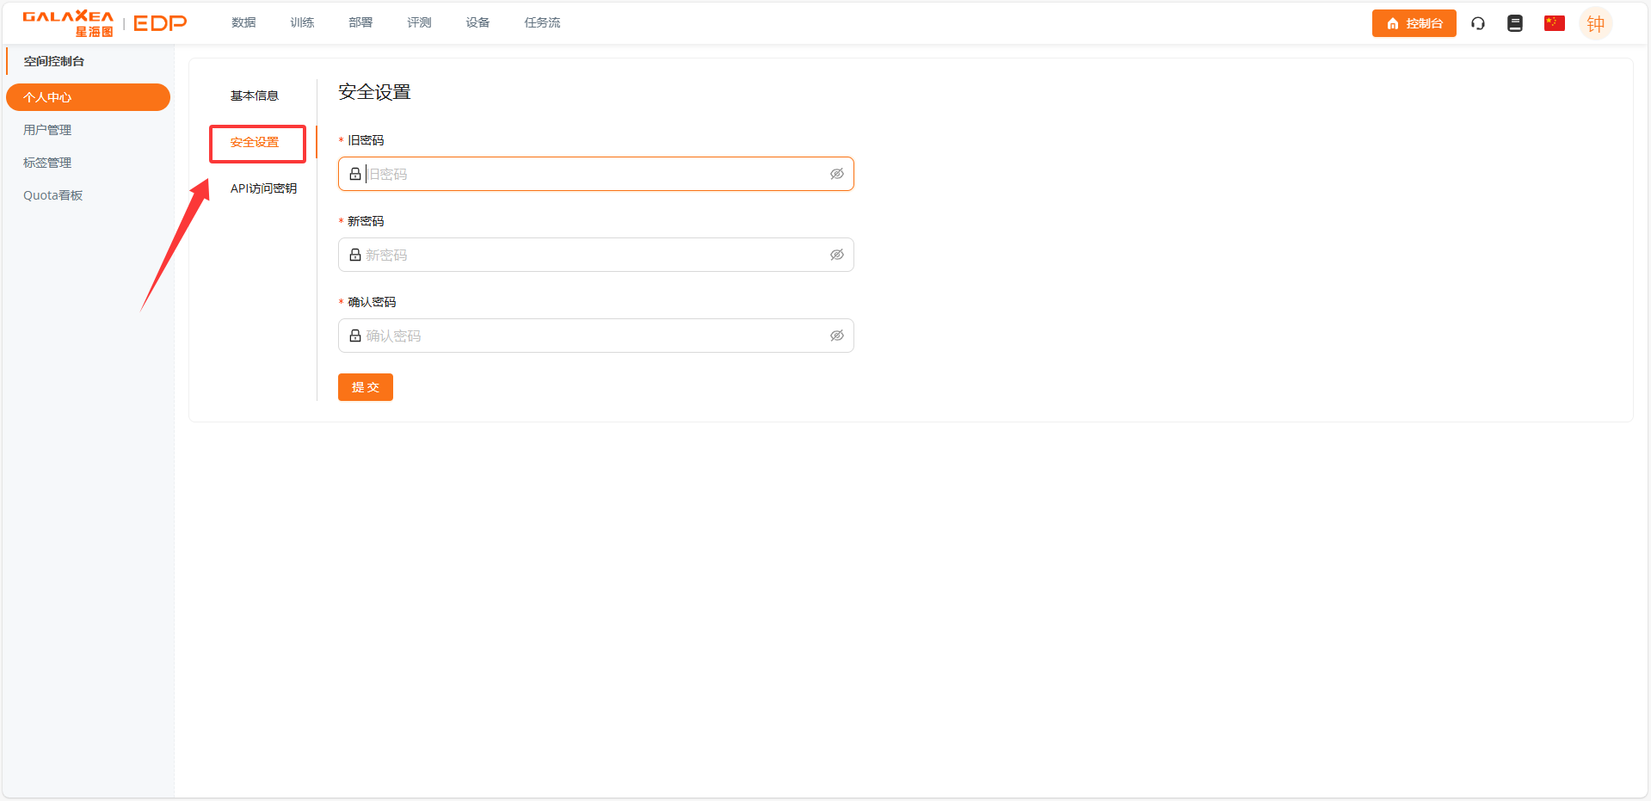Viewport: 1651px width, 801px height.
Task: Switch to the 基本信息 tab
Action: click(255, 96)
